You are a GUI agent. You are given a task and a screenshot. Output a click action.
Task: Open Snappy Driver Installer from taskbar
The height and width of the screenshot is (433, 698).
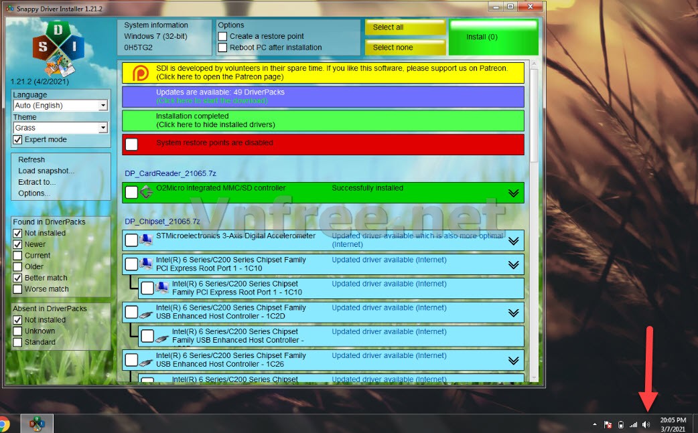[37, 424]
